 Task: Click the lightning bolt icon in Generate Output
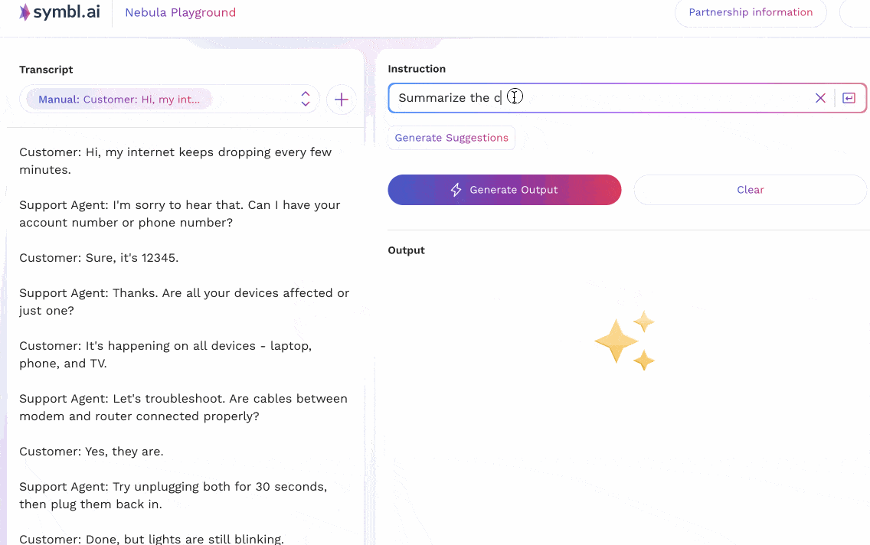[456, 190]
